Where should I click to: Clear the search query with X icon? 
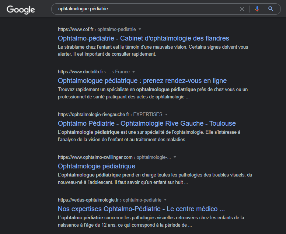tap(242, 9)
